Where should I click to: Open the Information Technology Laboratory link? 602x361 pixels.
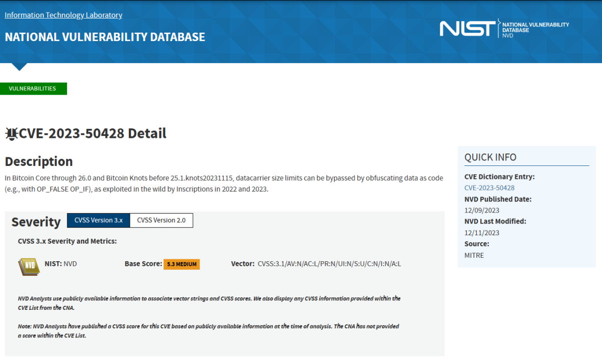64,15
